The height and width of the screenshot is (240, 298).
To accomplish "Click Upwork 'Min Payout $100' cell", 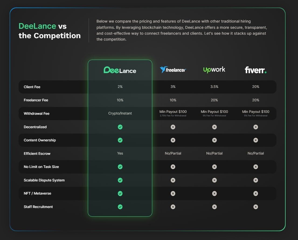I will point(214,112).
